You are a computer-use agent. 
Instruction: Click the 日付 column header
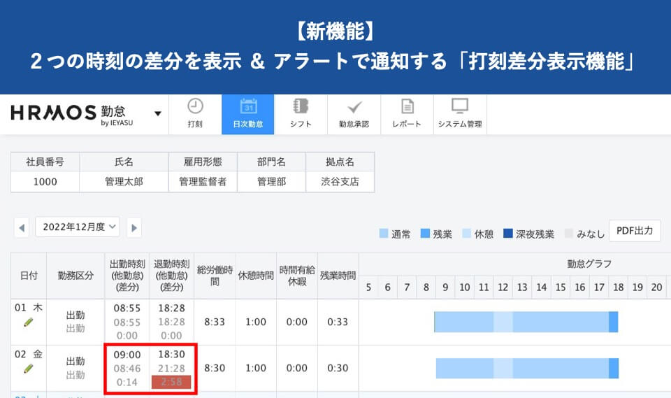[x=29, y=276]
